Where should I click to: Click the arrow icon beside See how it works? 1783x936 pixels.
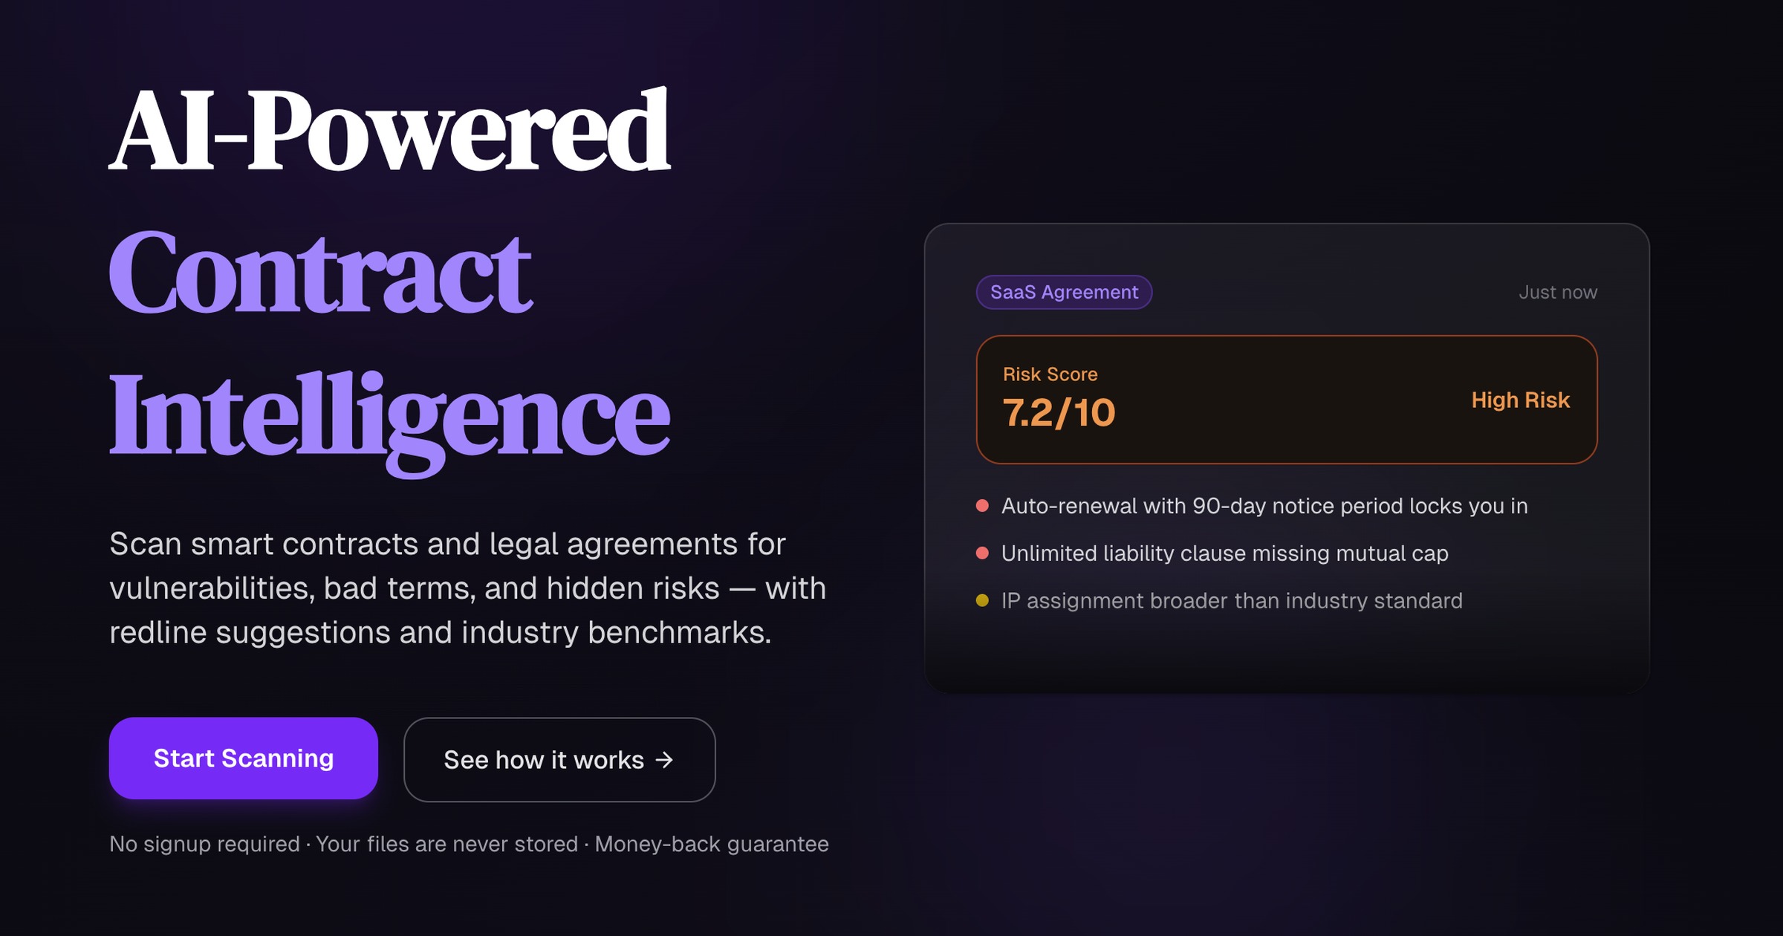[664, 760]
